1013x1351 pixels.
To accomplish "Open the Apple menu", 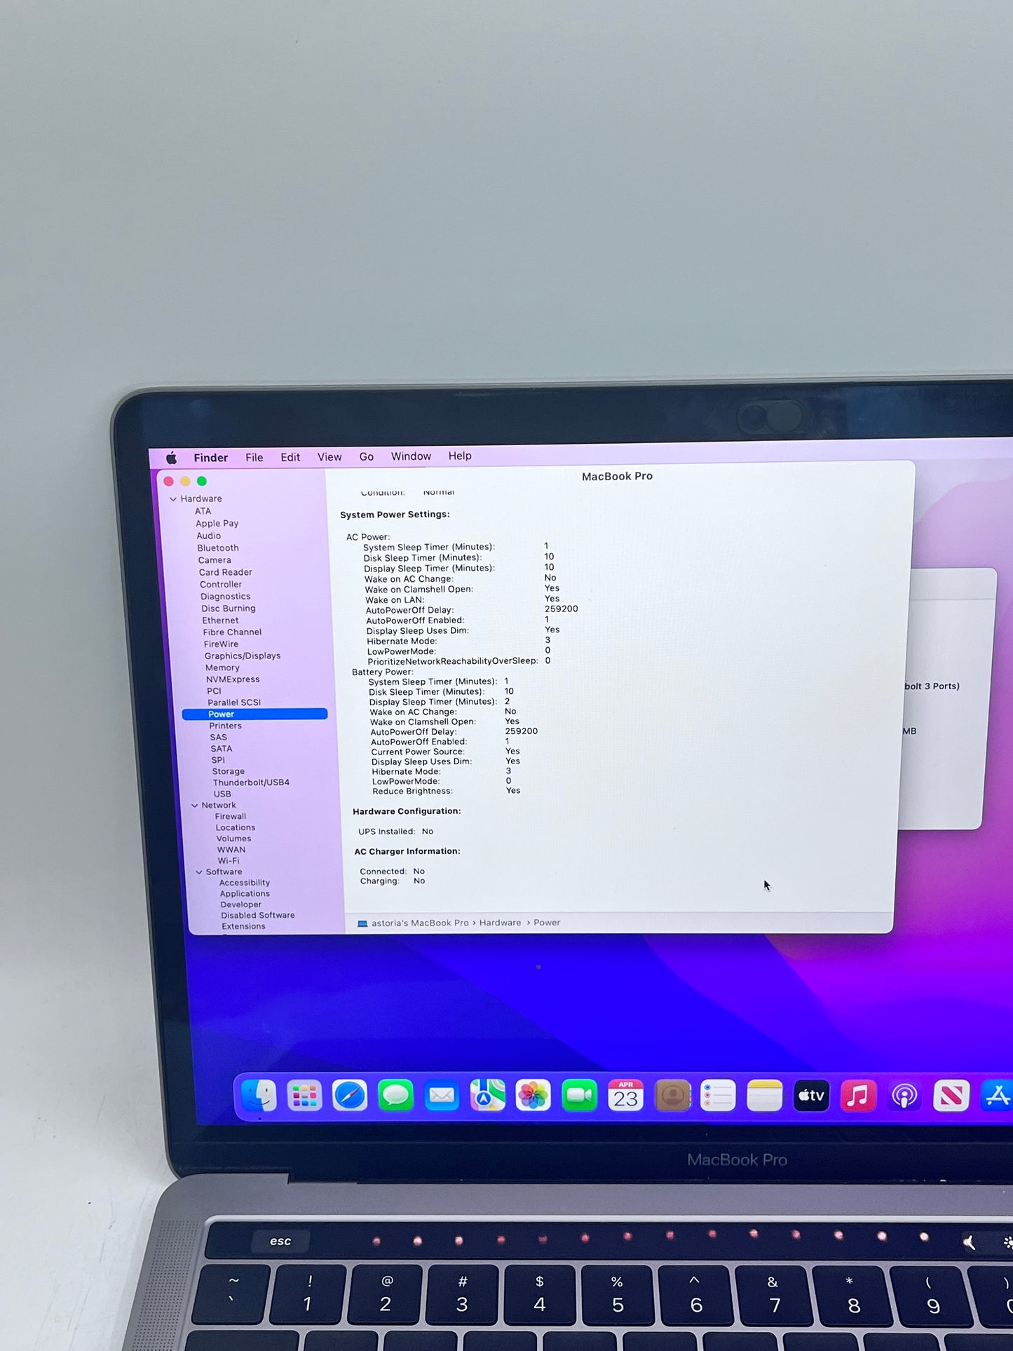I will click(x=172, y=458).
